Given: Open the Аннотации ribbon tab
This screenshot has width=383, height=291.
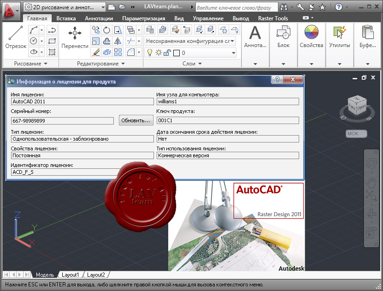Looking at the screenshot, I should pyautogui.click(x=99, y=18).
